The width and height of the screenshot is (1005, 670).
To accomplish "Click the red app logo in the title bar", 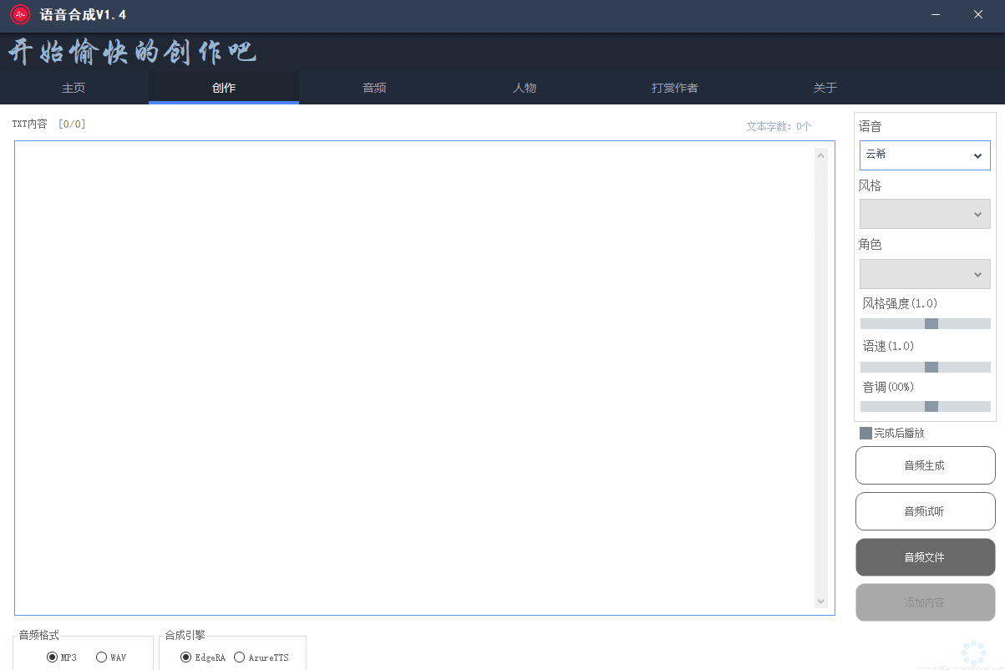I will click(x=18, y=14).
